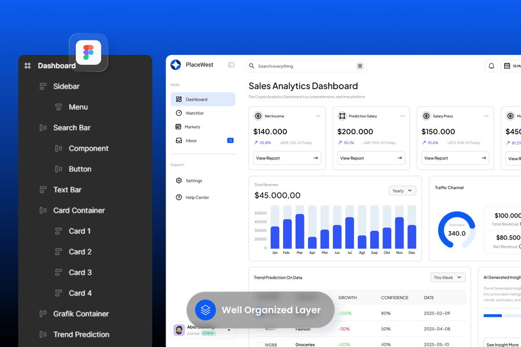Open Prediction Salary card options menu
Screen dimensions: 521x347
click(x=402, y=116)
